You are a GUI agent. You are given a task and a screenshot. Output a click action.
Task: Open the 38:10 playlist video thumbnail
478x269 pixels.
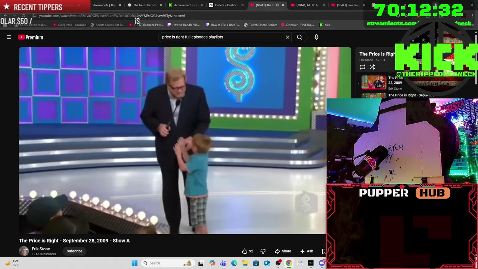tap(373, 83)
